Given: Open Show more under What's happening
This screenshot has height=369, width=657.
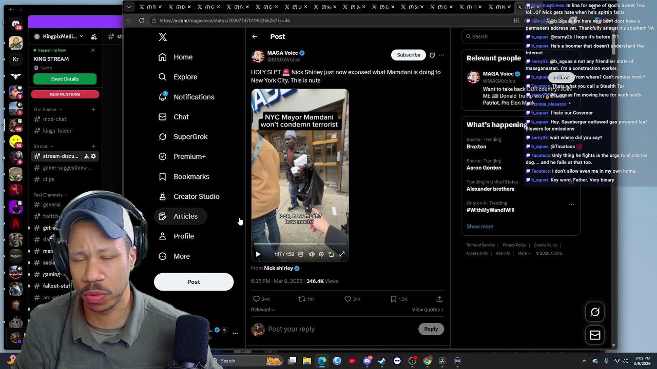Looking at the screenshot, I should click(x=479, y=227).
